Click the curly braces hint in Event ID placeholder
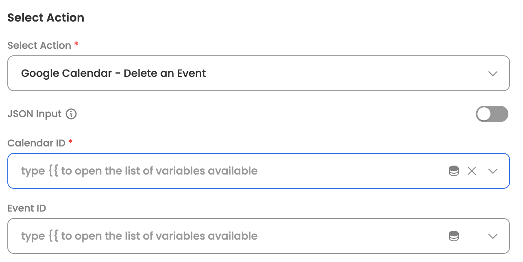The image size is (523, 262). [54, 236]
